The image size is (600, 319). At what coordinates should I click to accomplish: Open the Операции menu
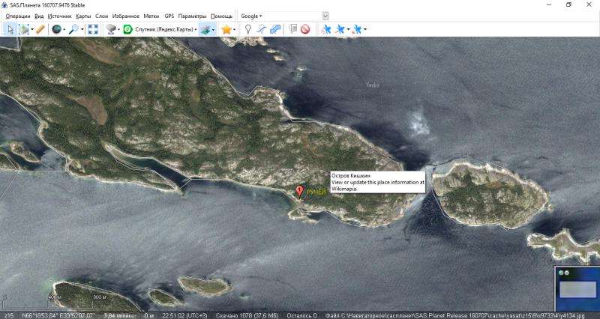pos(18,16)
